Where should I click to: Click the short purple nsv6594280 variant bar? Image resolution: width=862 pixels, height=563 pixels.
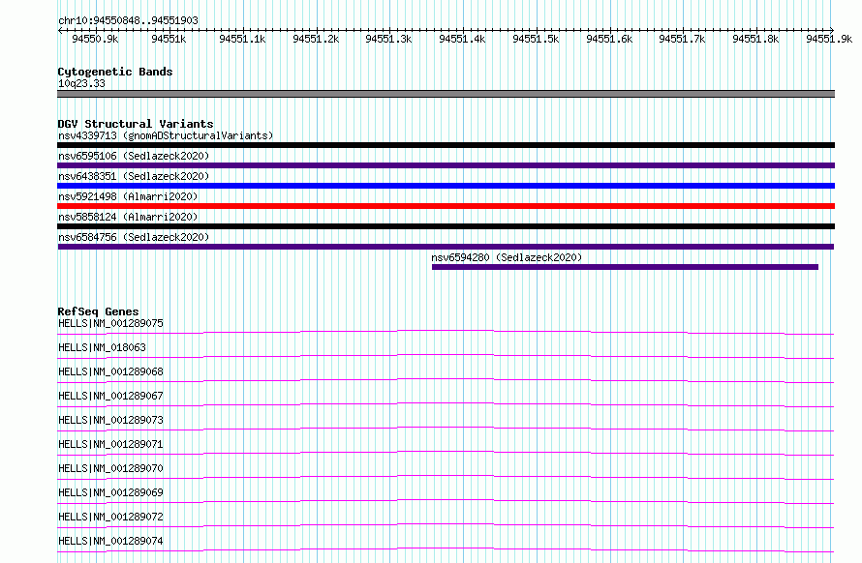click(625, 267)
